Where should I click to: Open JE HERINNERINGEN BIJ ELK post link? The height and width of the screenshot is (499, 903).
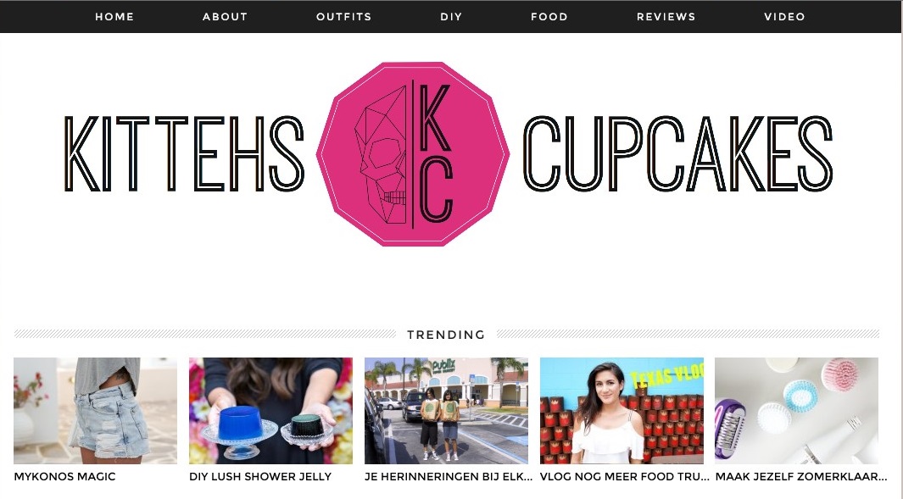449,477
